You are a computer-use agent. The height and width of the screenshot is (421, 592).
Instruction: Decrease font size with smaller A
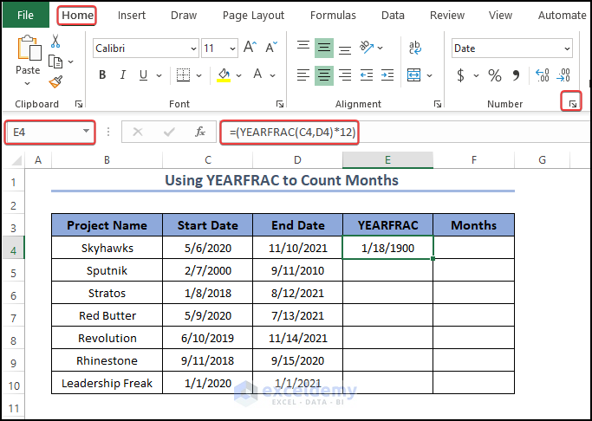click(271, 48)
